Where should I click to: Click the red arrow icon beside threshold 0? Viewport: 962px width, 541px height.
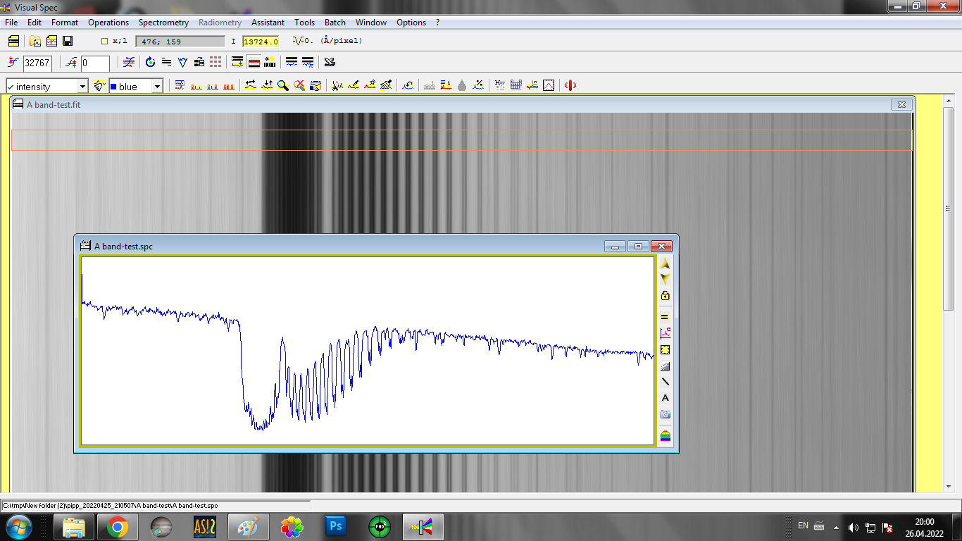[71, 63]
